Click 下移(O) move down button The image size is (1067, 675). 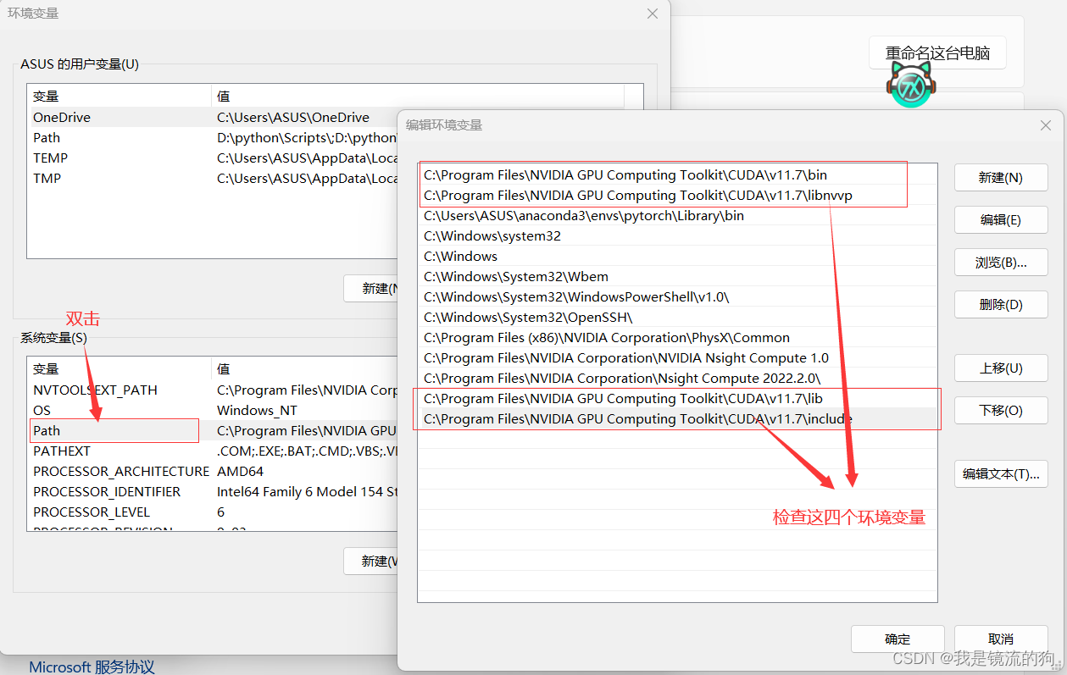(1001, 411)
